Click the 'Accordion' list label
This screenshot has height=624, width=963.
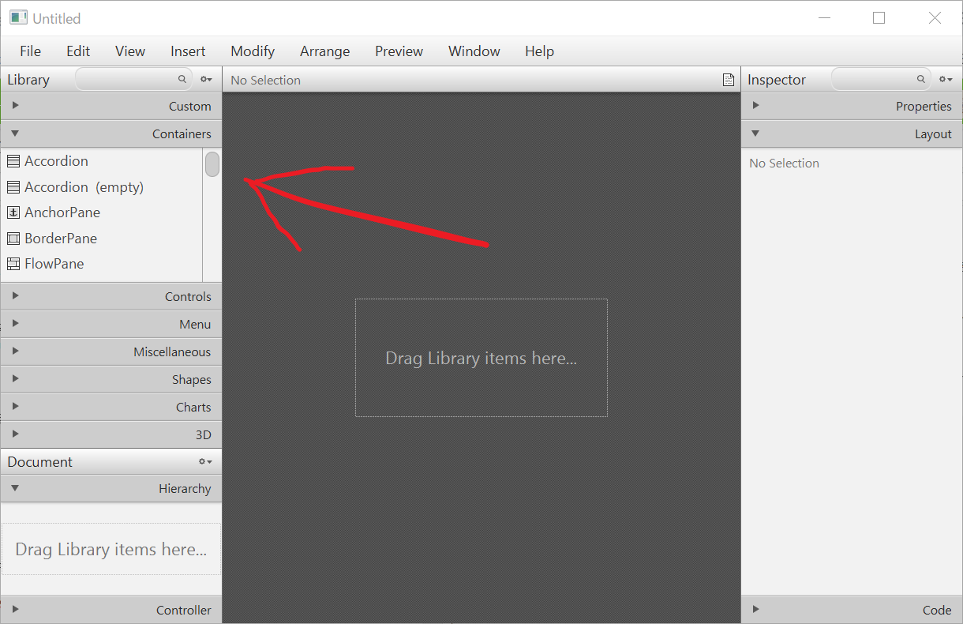[x=56, y=161]
